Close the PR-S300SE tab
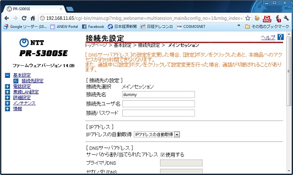The image size is (293, 175). pyautogui.click(x=61, y=9)
